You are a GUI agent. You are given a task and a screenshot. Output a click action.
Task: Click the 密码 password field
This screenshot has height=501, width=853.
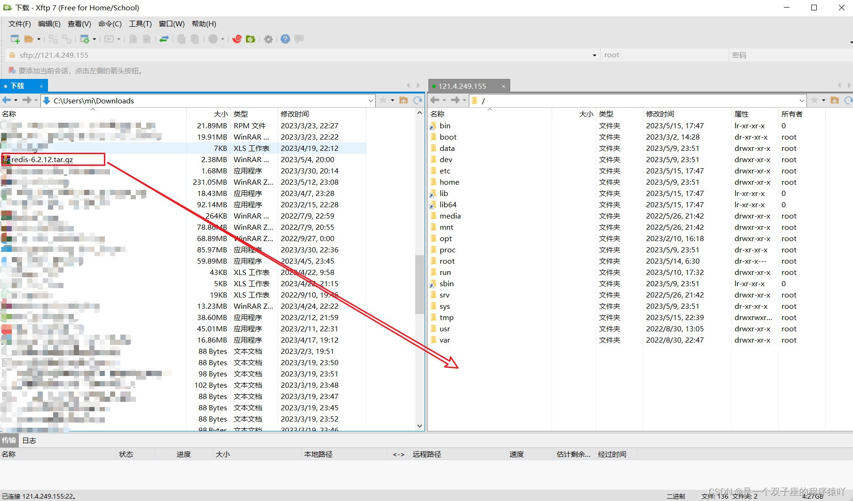pos(790,55)
